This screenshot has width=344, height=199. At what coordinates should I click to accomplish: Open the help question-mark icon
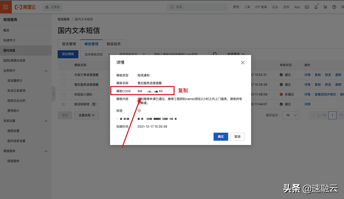point(334,7)
